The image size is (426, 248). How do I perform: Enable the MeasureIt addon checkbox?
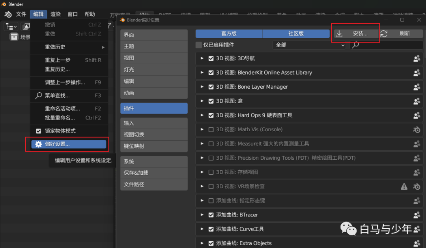coord(211,144)
